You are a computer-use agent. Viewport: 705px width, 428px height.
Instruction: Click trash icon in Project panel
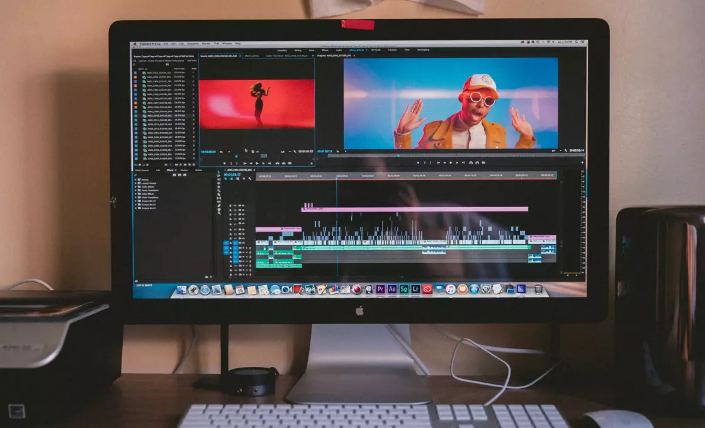point(194,164)
